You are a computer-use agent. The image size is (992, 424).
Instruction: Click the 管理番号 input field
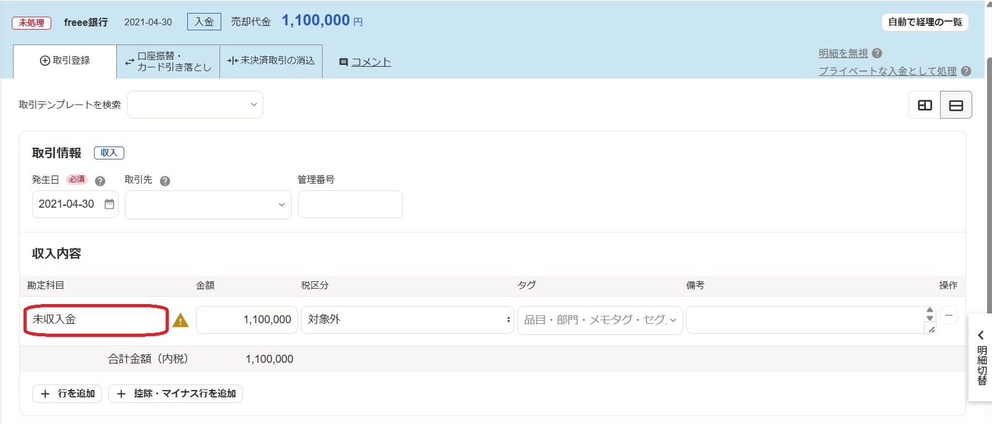pos(350,204)
